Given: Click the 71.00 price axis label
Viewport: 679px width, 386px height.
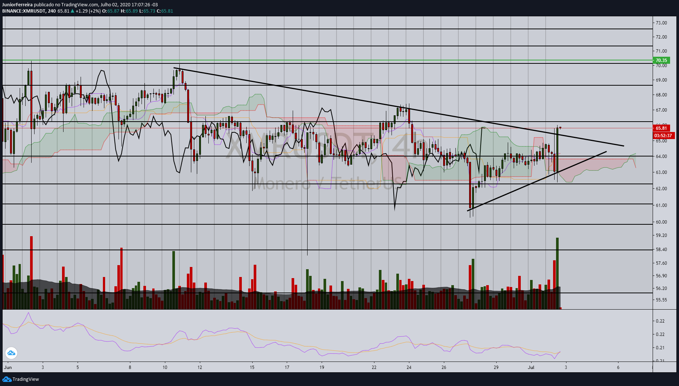Looking at the screenshot, I should [x=661, y=51].
